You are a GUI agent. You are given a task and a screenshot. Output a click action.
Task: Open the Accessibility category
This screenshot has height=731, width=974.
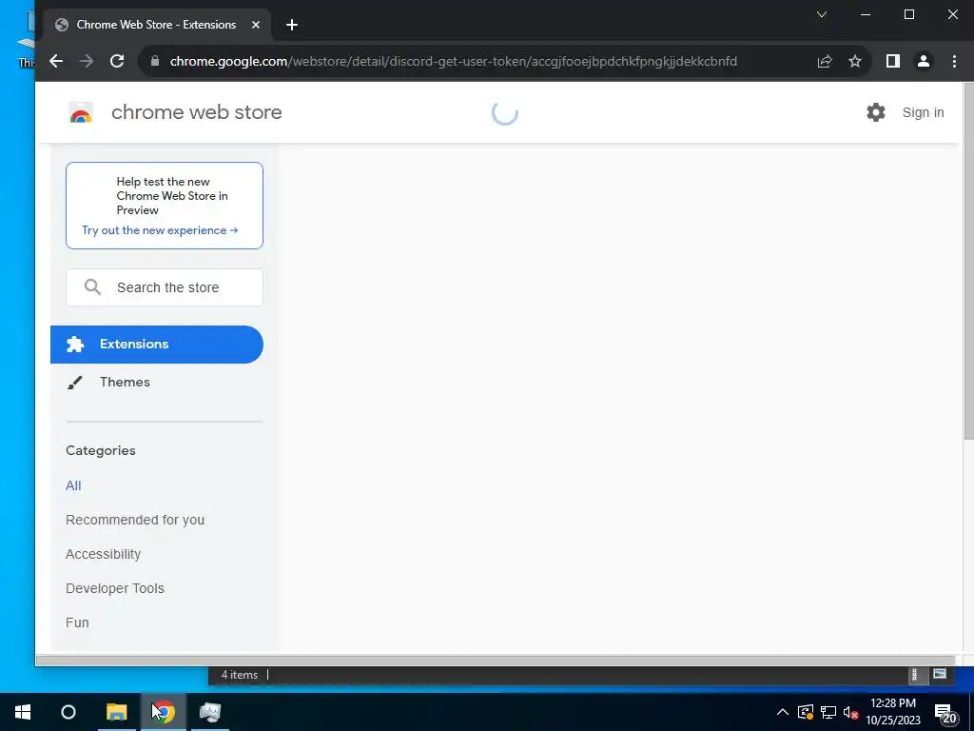[x=103, y=554]
